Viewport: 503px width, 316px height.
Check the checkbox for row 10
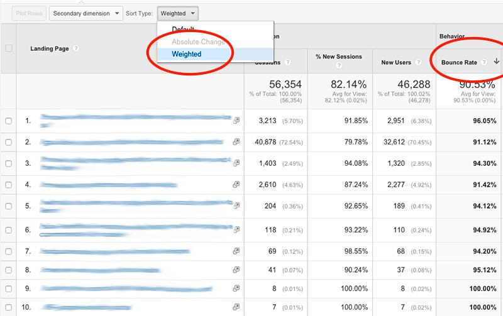pyautogui.click(x=9, y=307)
